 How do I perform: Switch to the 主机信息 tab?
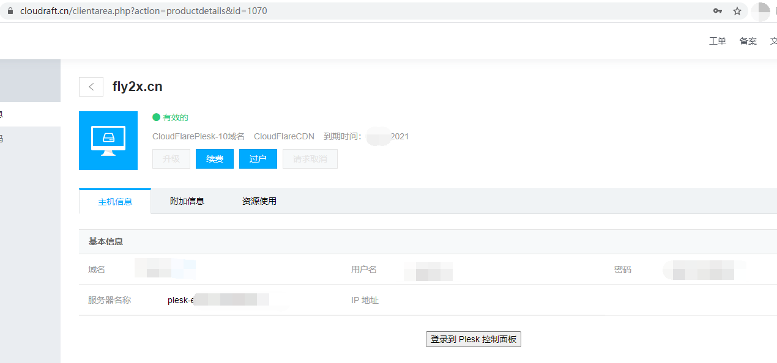pos(115,201)
